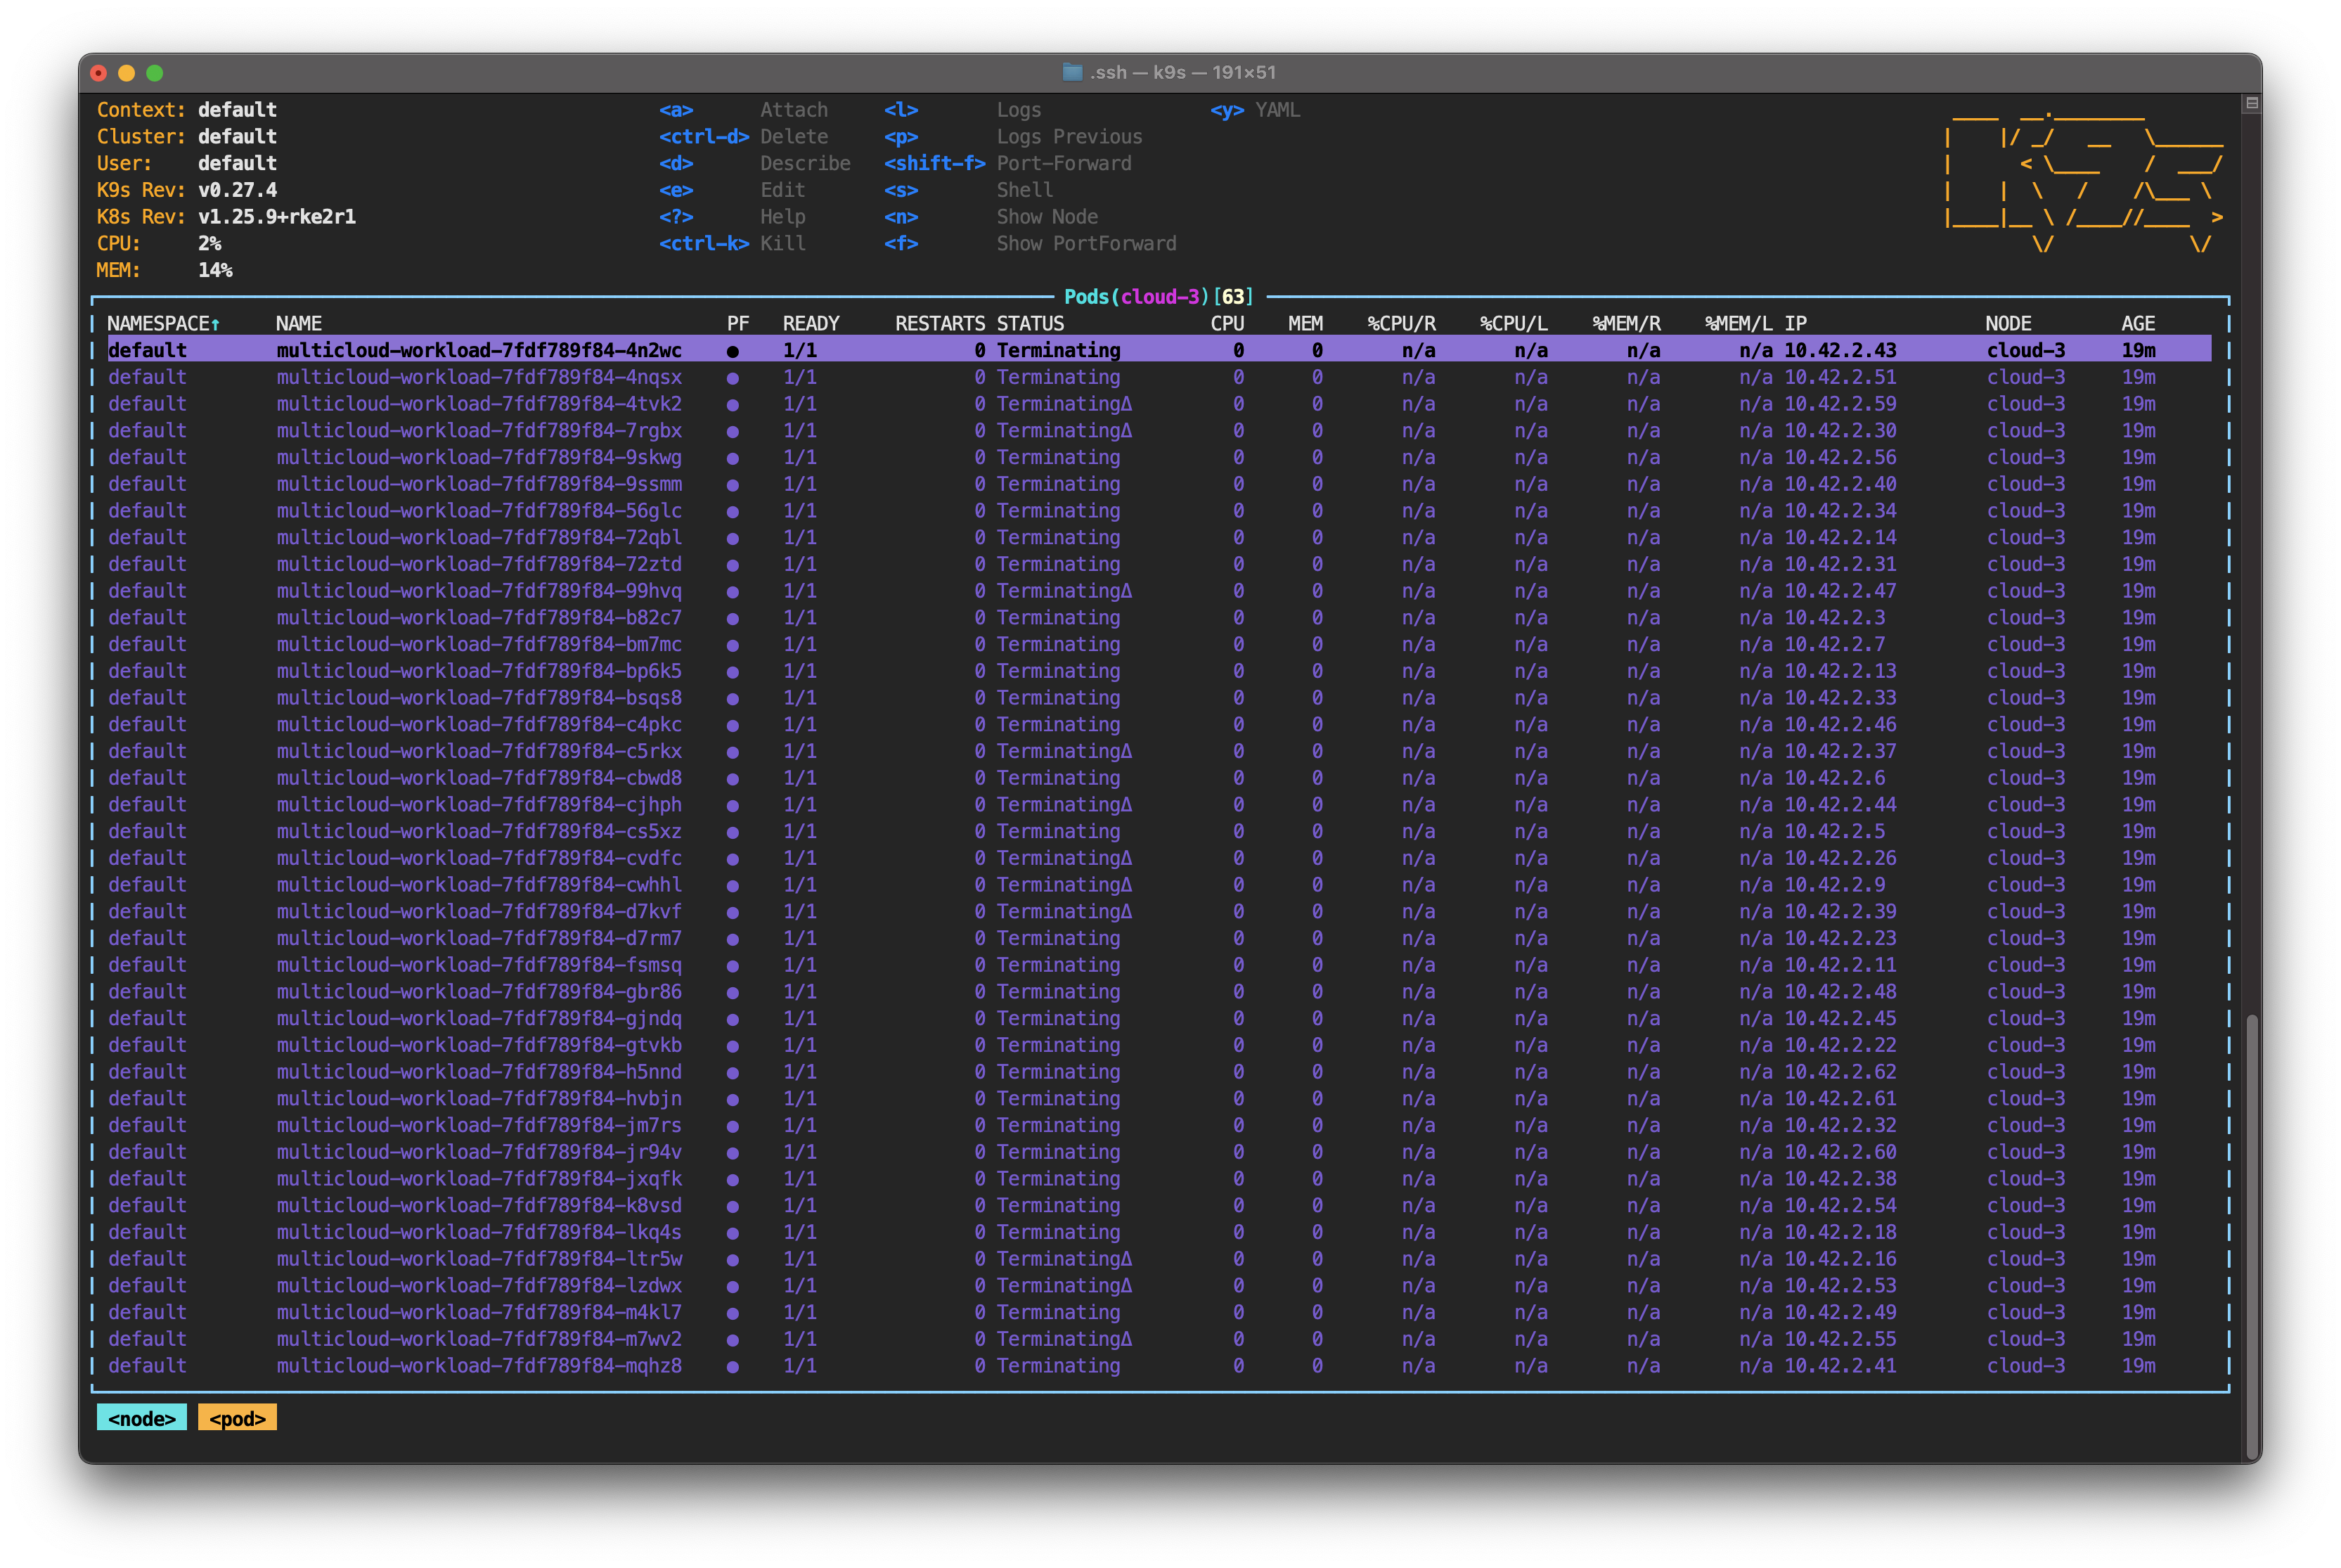
Task: Select pod multicloud-workload-7fdf789f84-9skwg
Action: [1159, 457]
